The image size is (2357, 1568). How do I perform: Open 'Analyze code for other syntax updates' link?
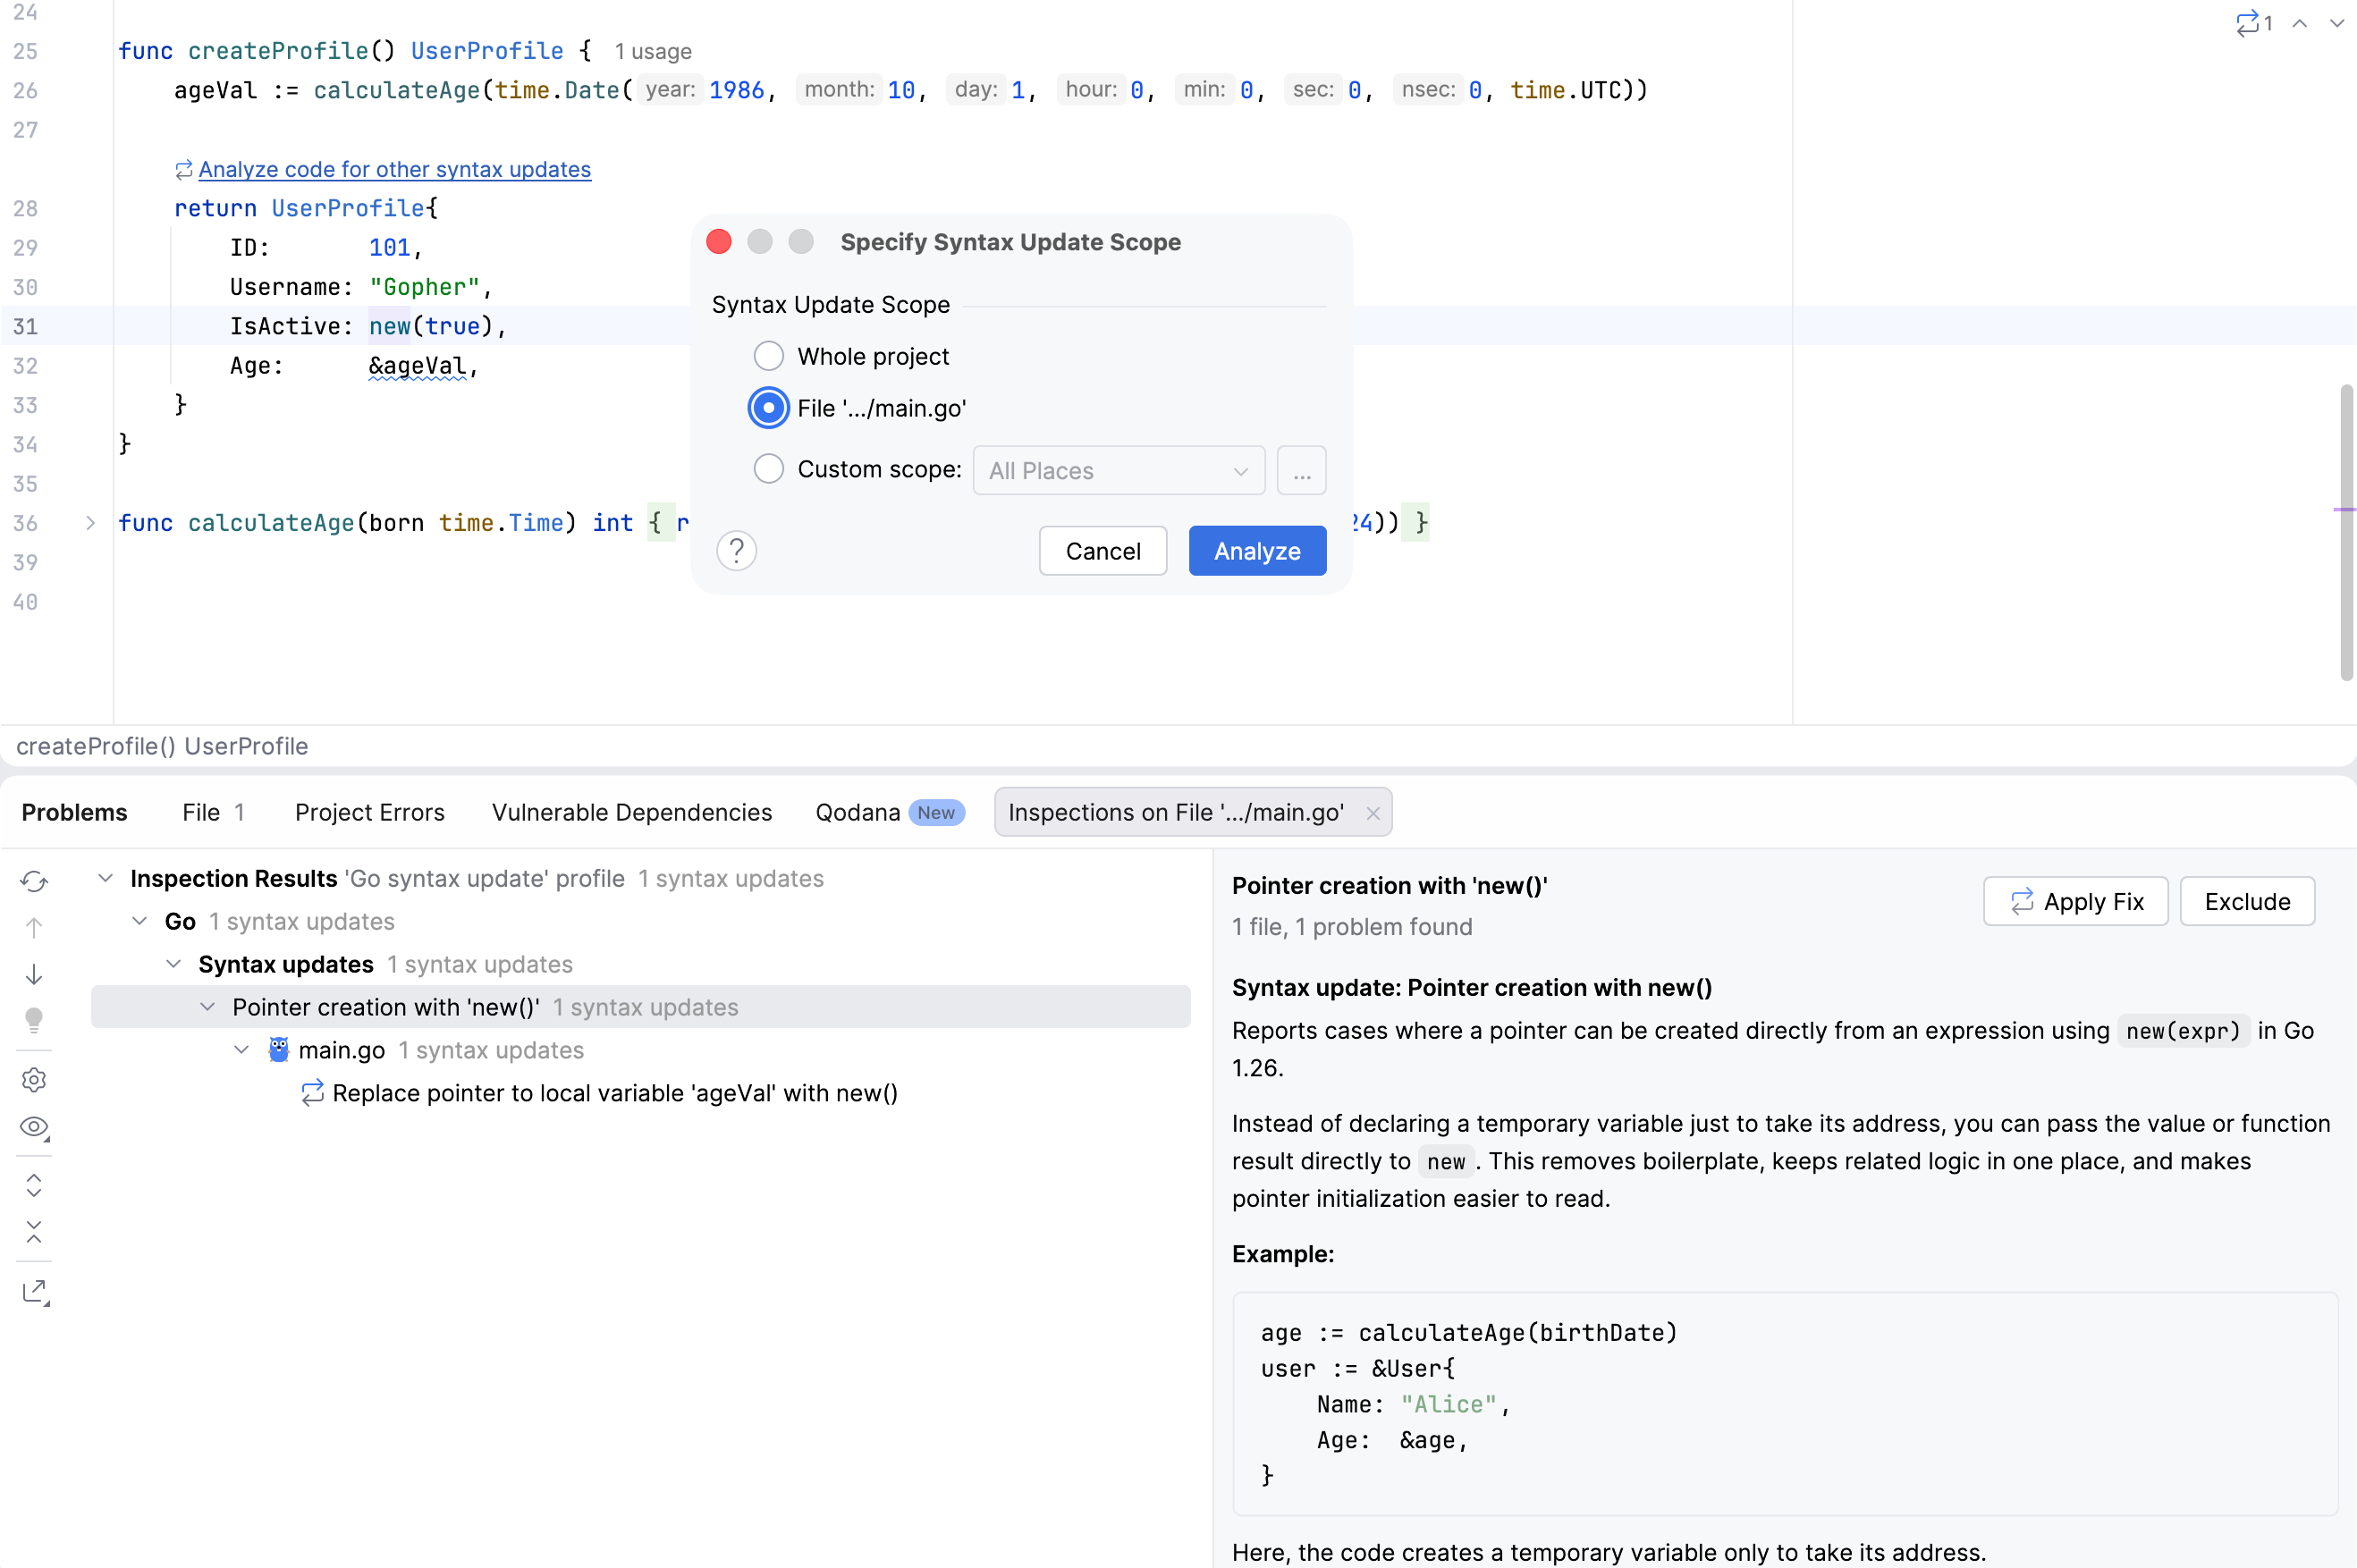pyautogui.click(x=394, y=169)
